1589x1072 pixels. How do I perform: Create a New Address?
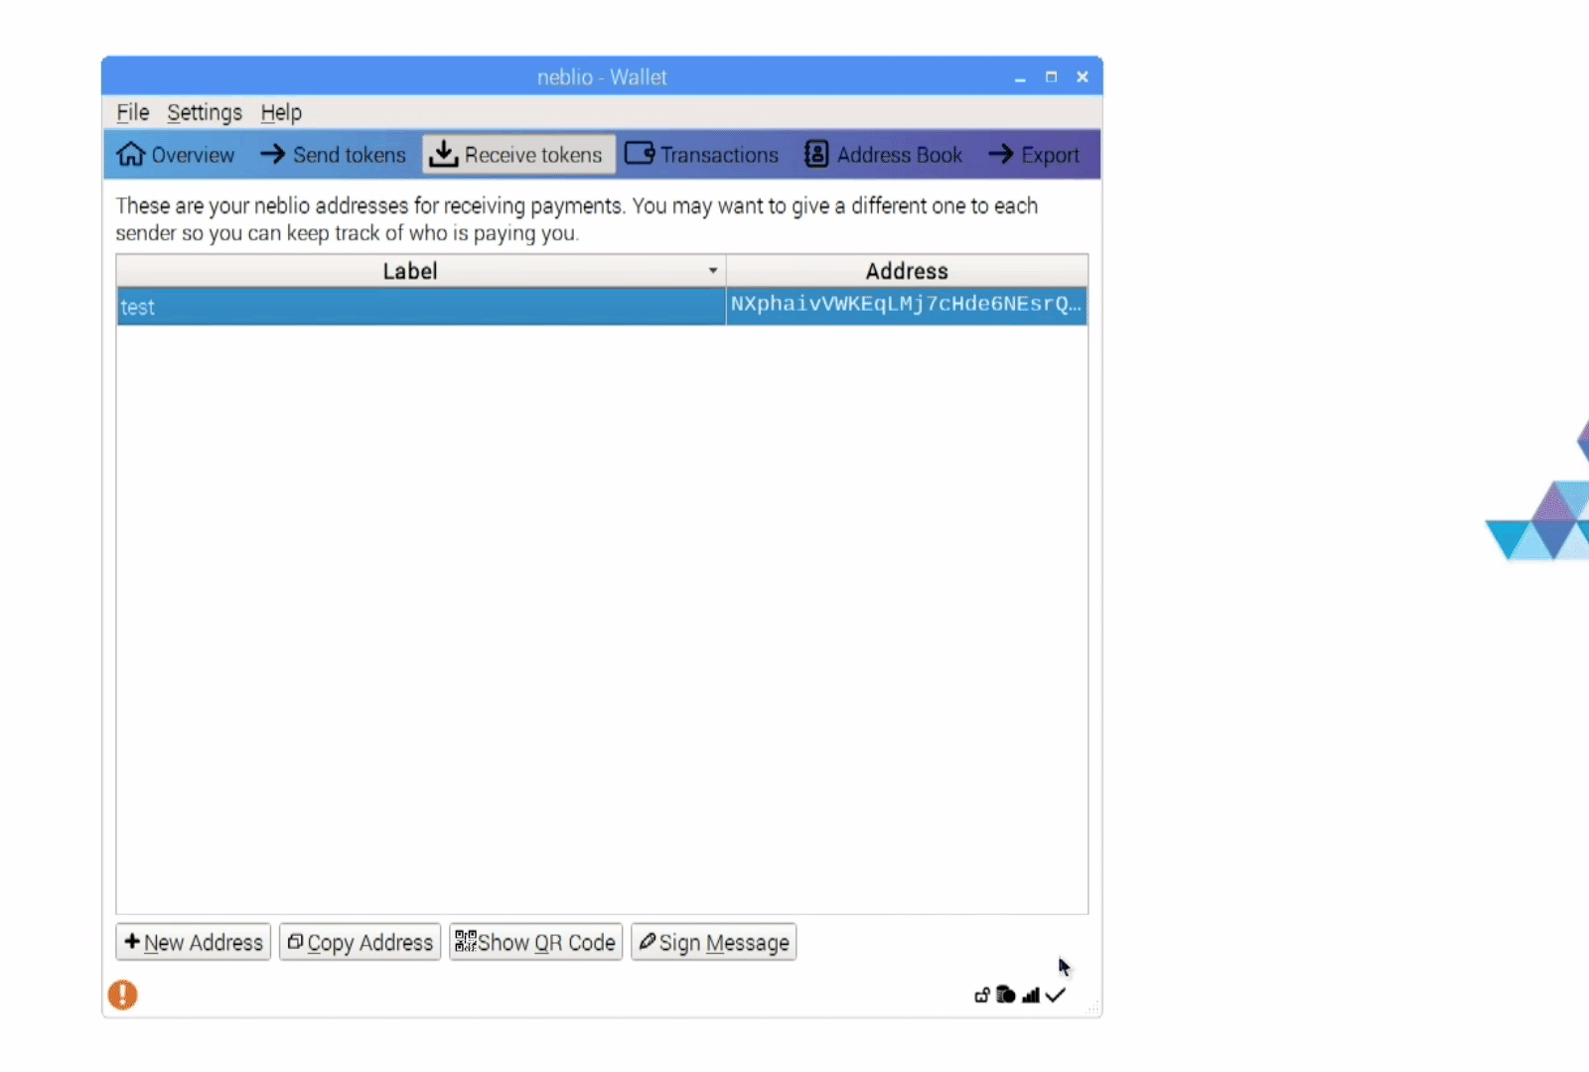coord(194,942)
